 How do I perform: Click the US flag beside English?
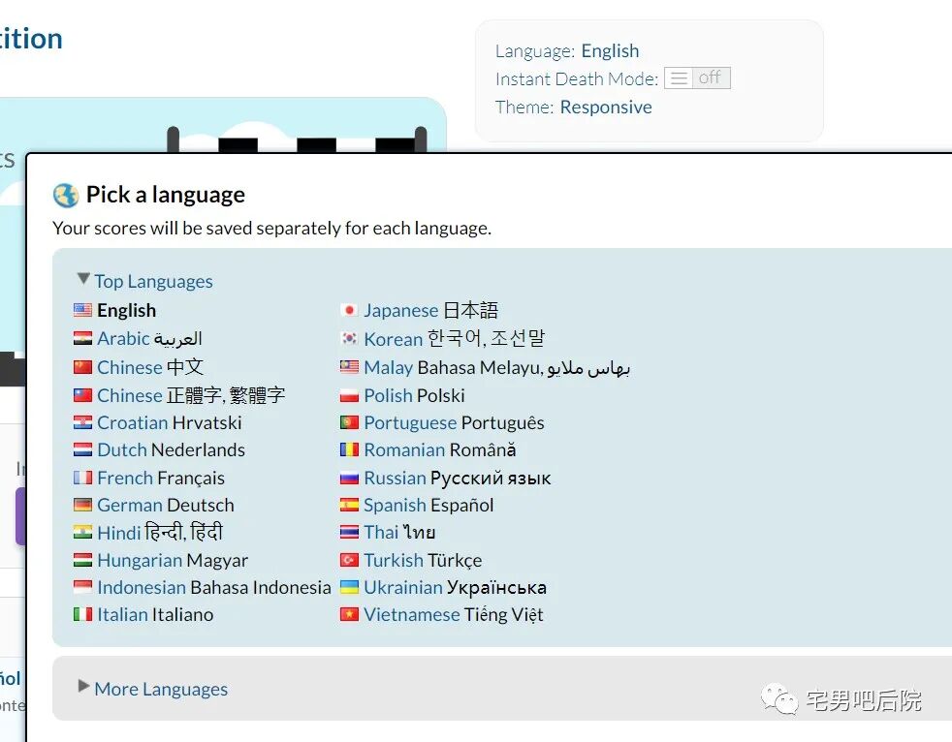coord(82,311)
